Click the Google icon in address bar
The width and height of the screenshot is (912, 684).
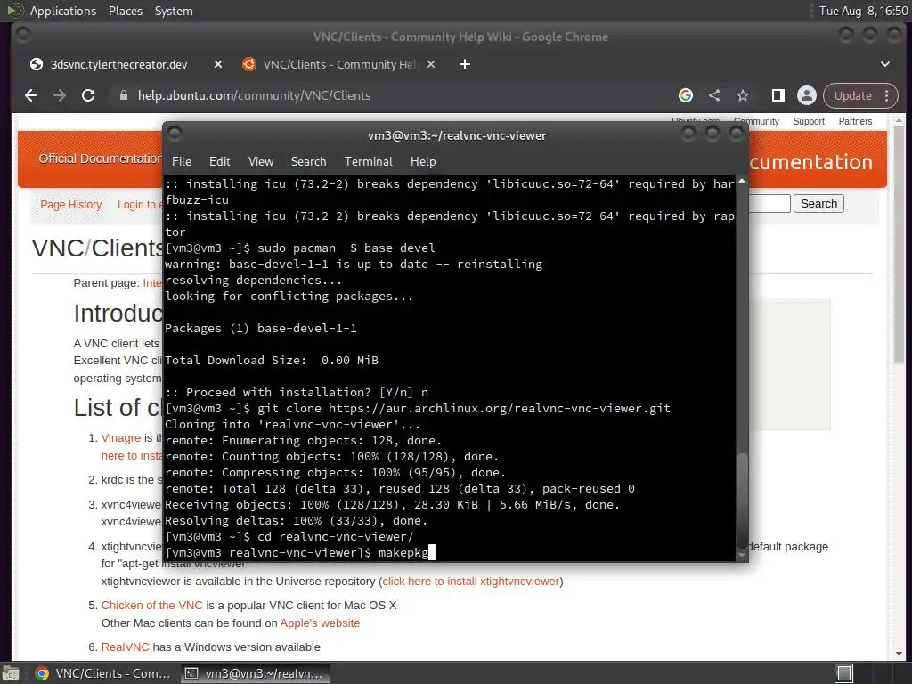[686, 95]
